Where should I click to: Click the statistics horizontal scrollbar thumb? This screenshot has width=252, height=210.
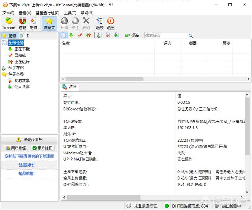(104, 197)
